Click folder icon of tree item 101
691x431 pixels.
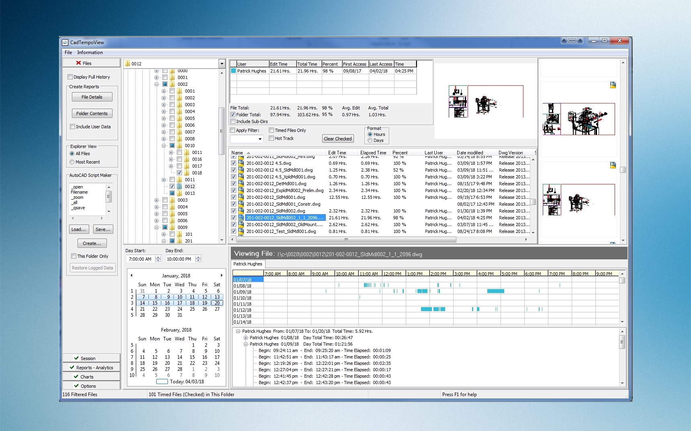point(180,234)
